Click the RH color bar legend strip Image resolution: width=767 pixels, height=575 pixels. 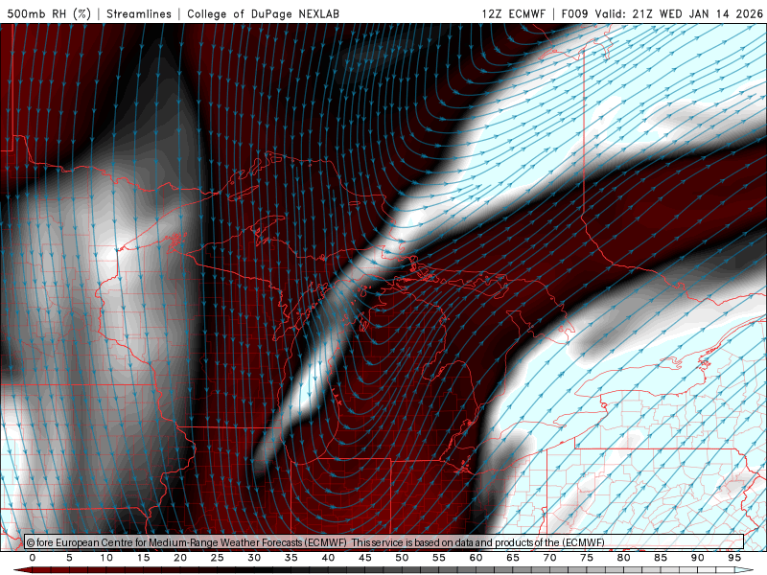383,570
